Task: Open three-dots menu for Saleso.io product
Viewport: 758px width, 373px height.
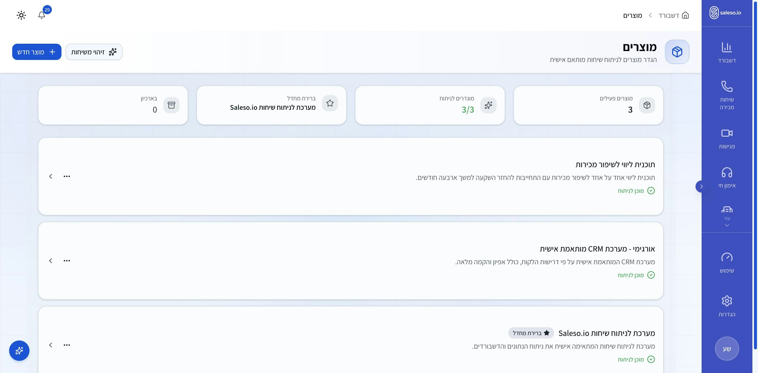Action: [67, 345]
